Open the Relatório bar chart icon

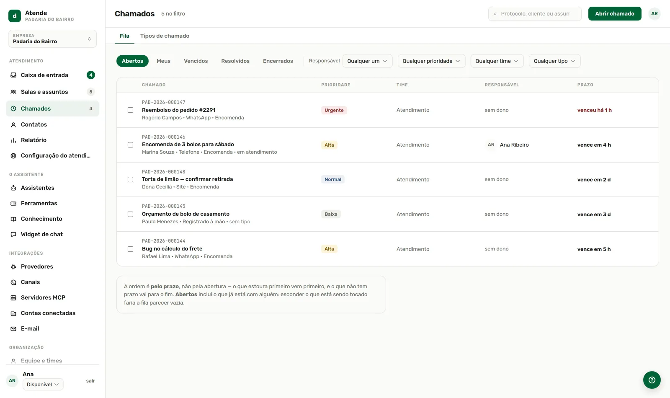13,140
